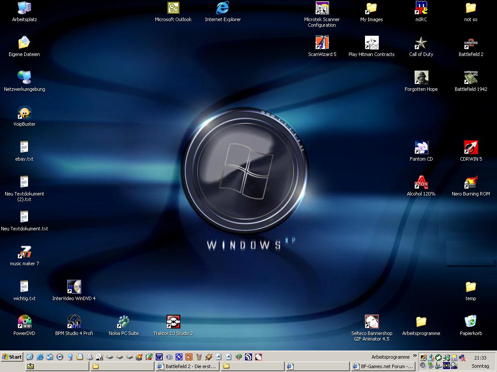Click the 21:33 system tray clock

click(x=480, y=358)
